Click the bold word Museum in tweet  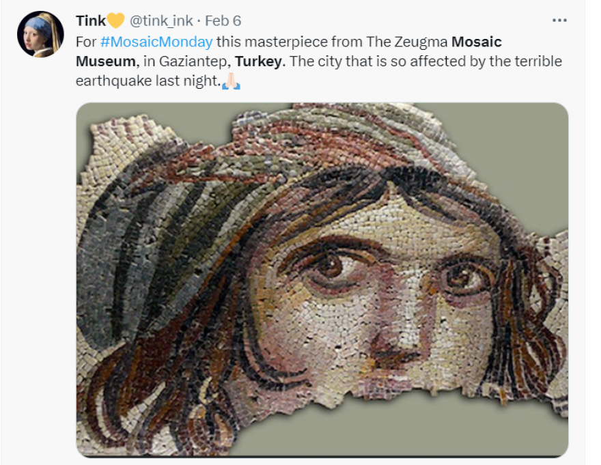coord(105,61)
